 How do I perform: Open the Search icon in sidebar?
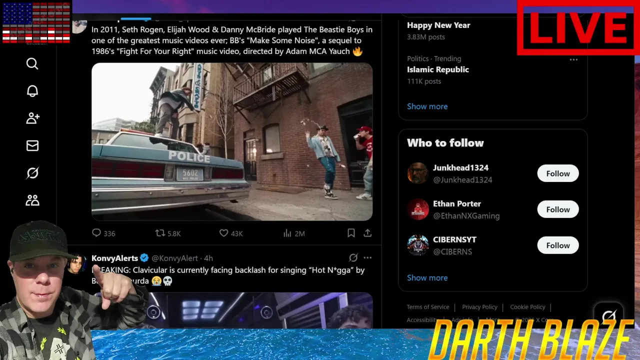click(x=32, y=63)
